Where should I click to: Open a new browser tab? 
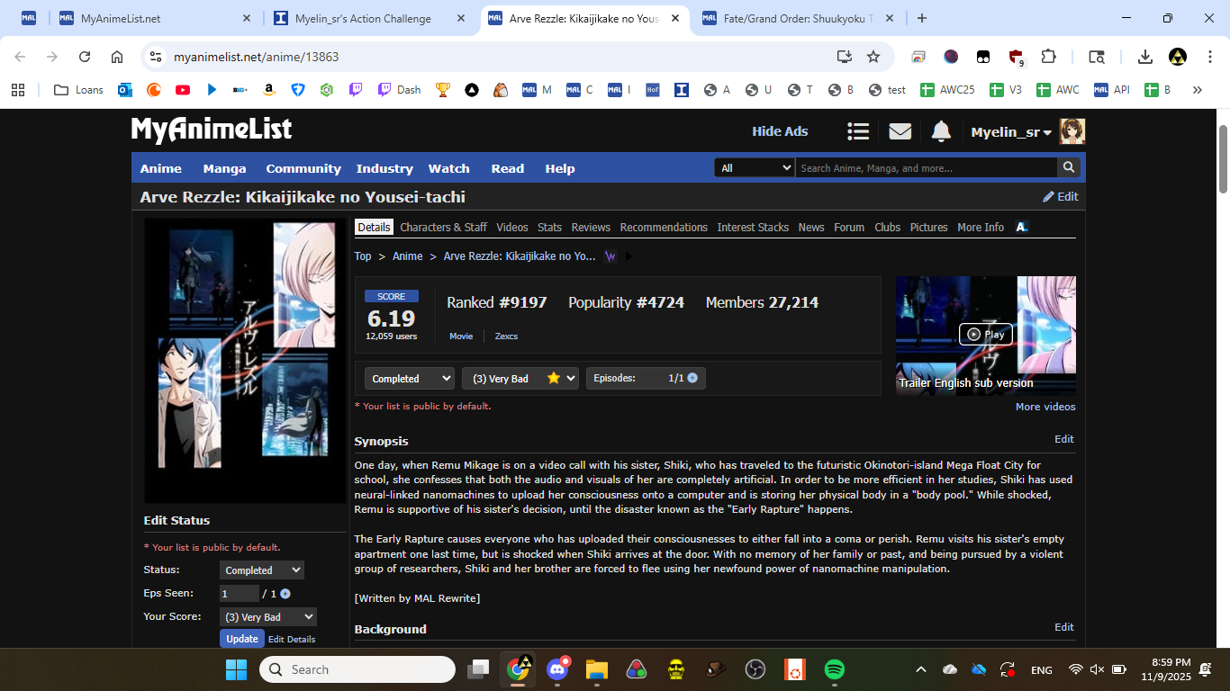coord(921,18)
